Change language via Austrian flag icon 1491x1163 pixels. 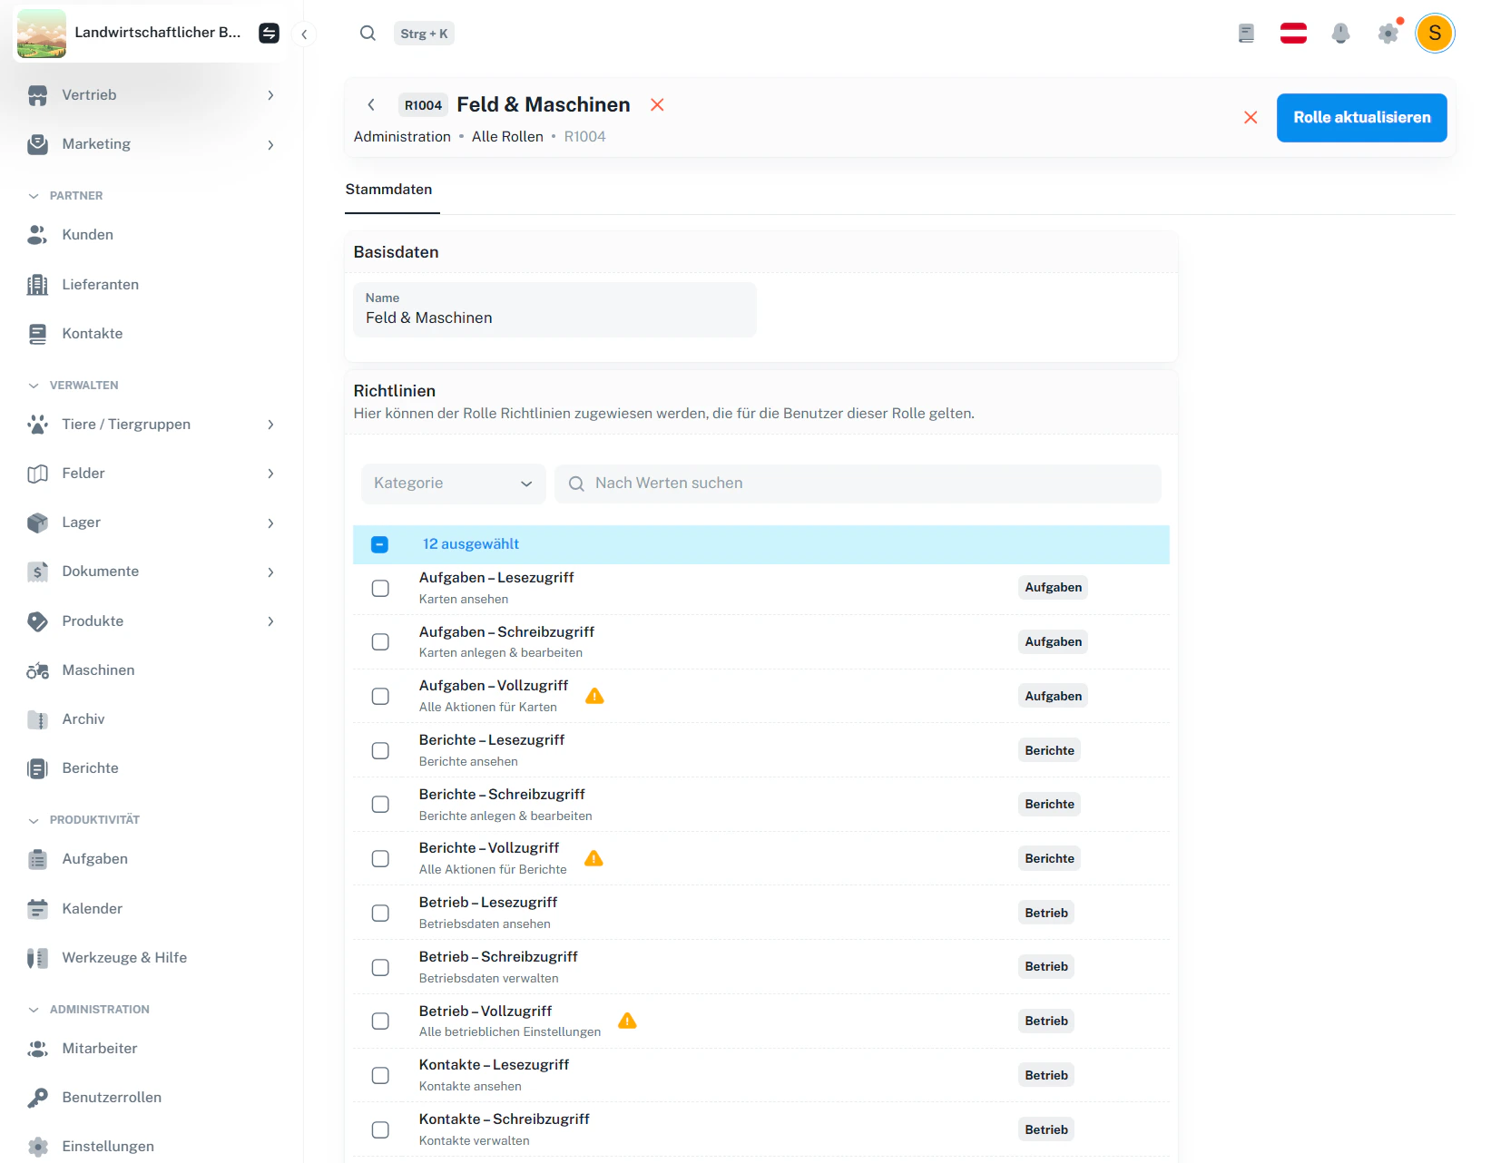click(1293, 34)
